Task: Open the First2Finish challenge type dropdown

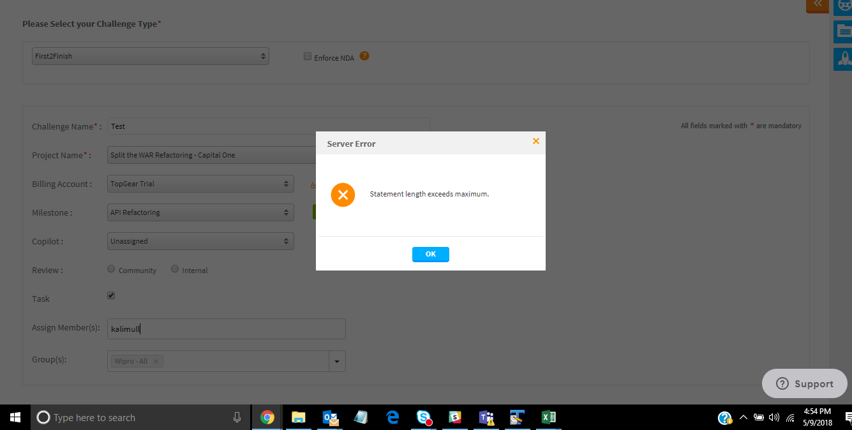Action: coord(151,56)
